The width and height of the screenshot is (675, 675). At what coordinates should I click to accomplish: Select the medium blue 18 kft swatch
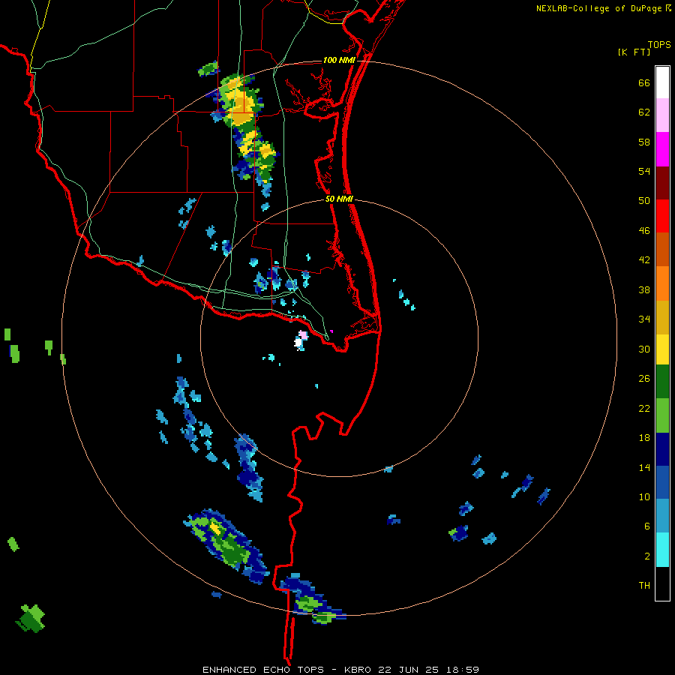coord(662,482)
